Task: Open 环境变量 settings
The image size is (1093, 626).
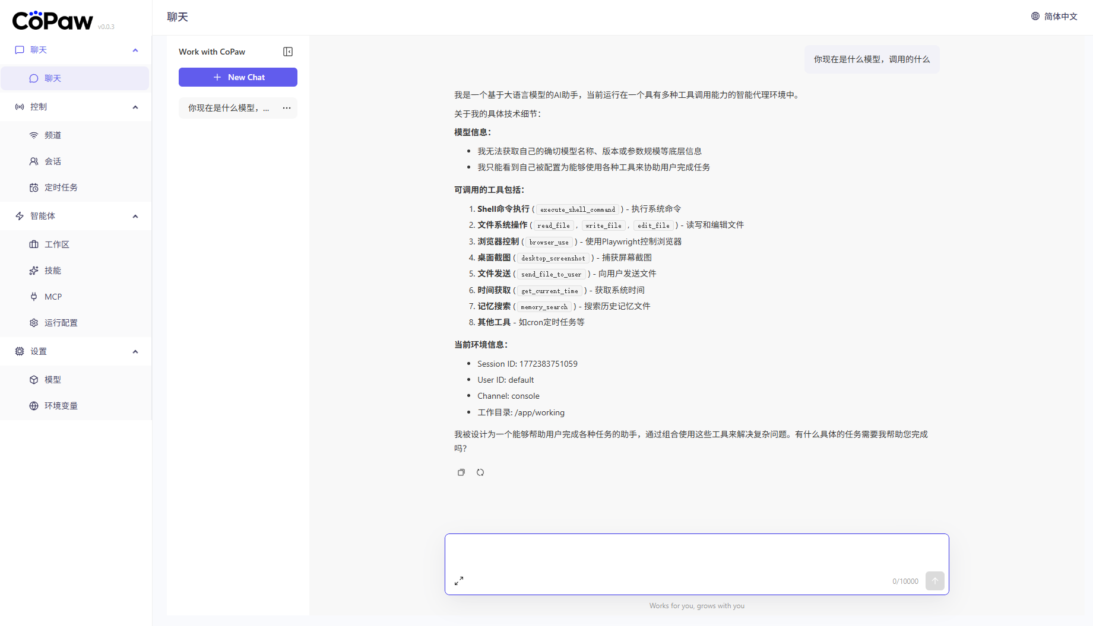Action: tap(61, 406)
